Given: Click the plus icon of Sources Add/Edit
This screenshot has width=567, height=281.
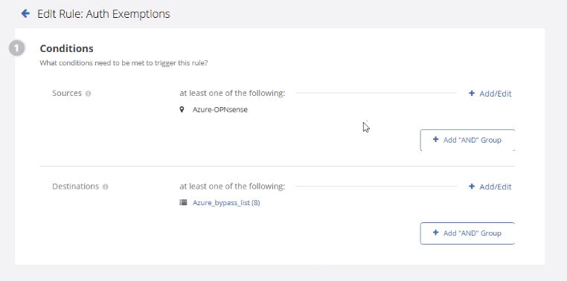Looking at the screenshot, I should coord(472,93).
